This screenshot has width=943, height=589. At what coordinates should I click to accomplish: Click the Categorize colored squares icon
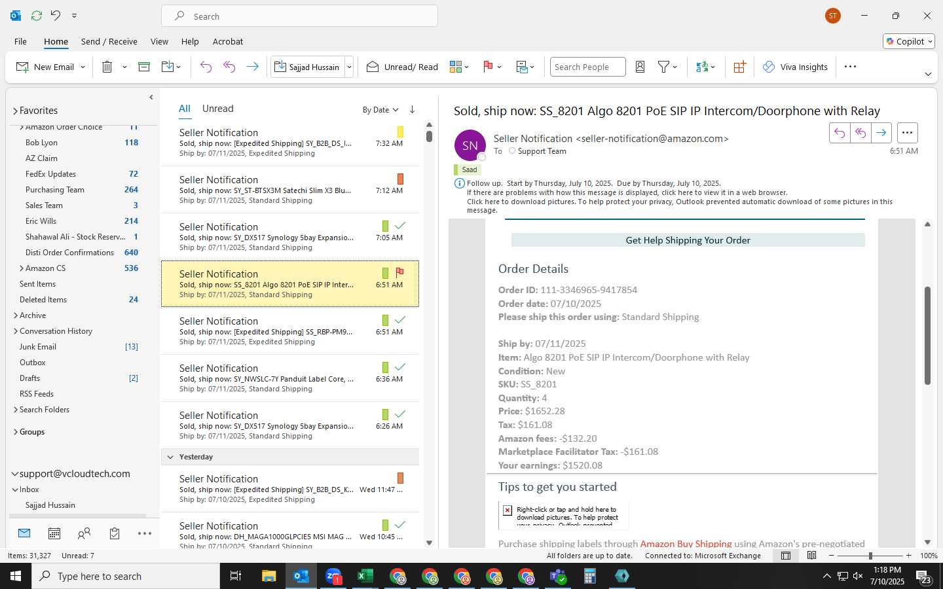click(456, 67)
